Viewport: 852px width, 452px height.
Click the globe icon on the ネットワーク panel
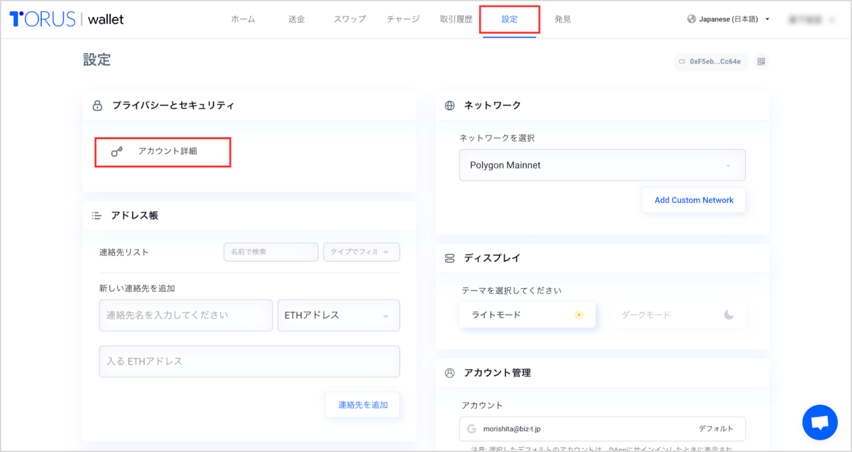(448, 105)
